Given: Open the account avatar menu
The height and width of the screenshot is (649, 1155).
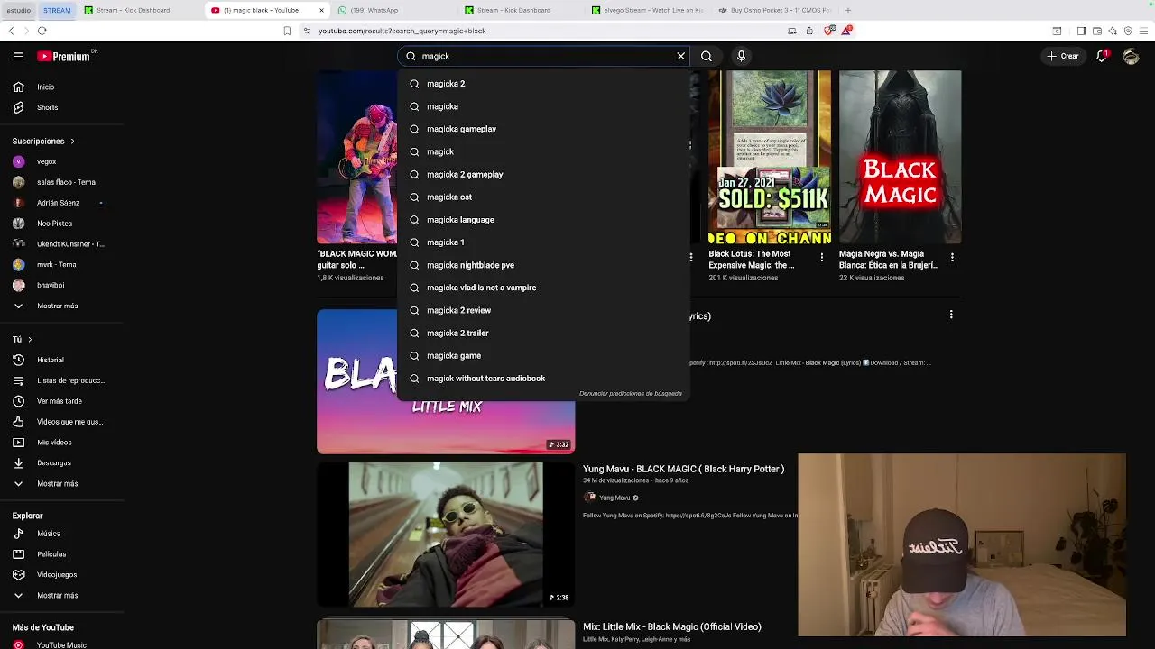Looking at the screenshot, I should click(x=1131, y=56).
